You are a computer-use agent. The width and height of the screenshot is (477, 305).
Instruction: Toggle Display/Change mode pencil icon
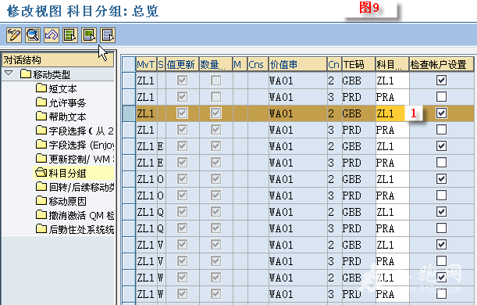(14, 35)
